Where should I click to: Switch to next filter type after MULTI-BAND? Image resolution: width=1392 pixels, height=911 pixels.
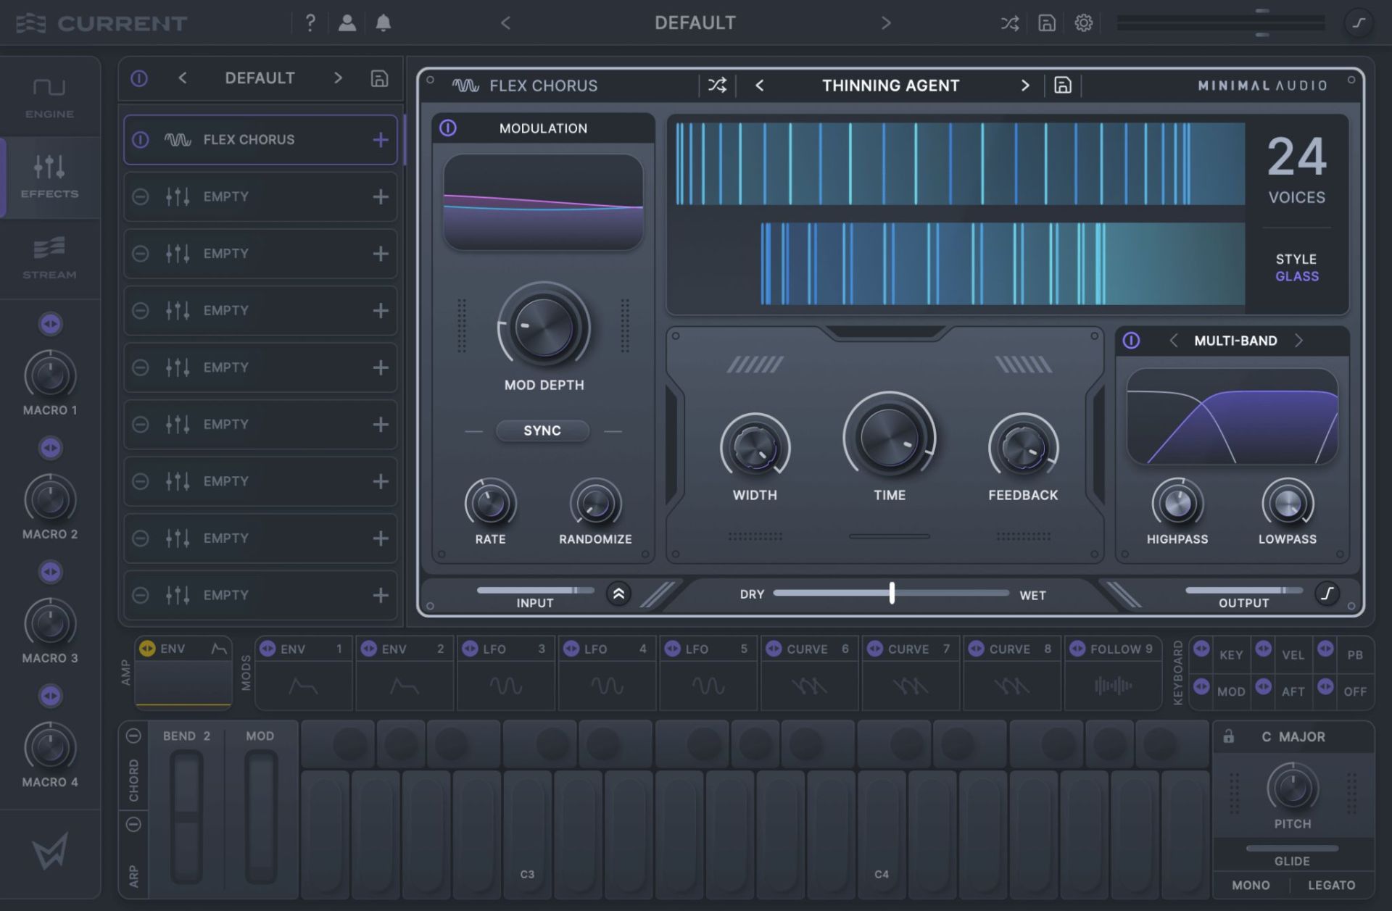pyautogui.click(x=1298, y=341)
